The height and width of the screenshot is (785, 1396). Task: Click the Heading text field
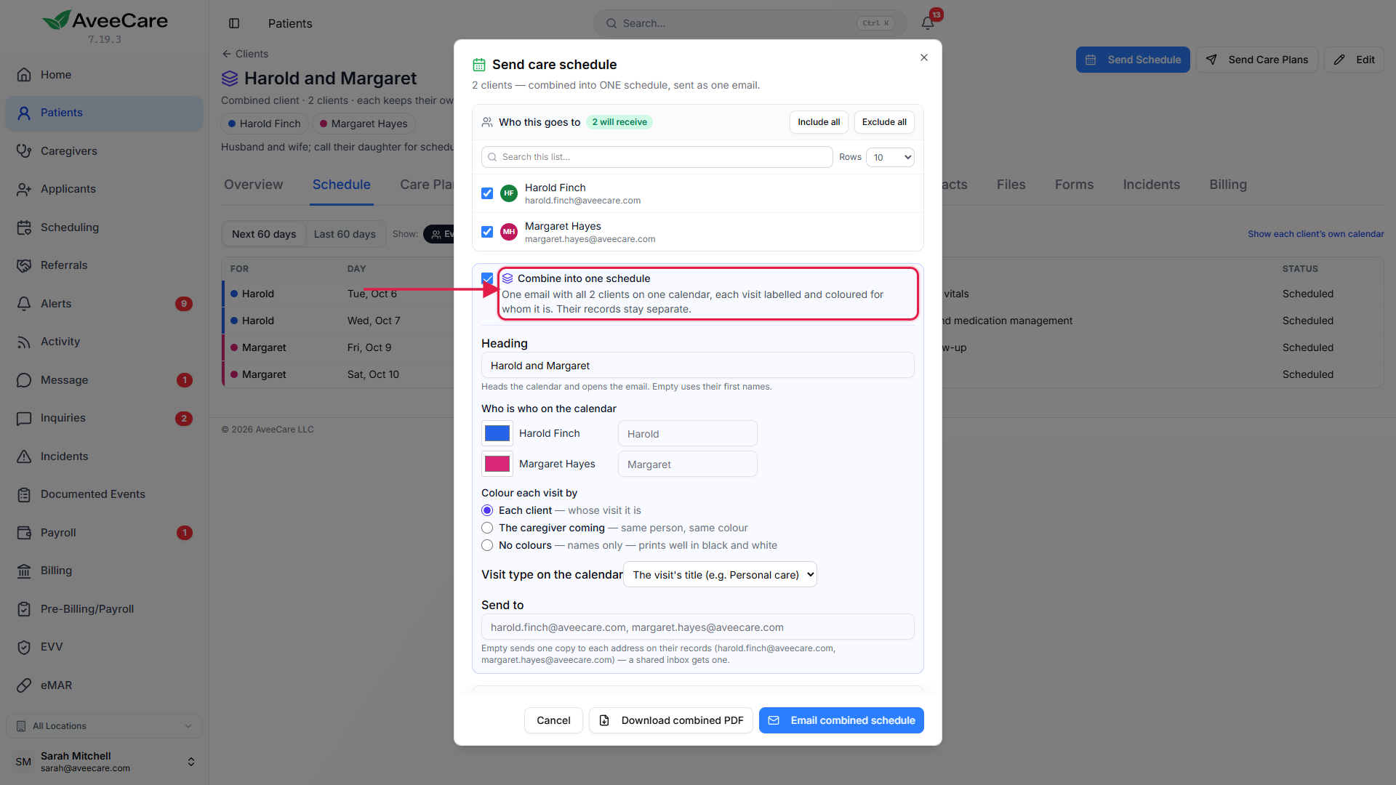698,366
